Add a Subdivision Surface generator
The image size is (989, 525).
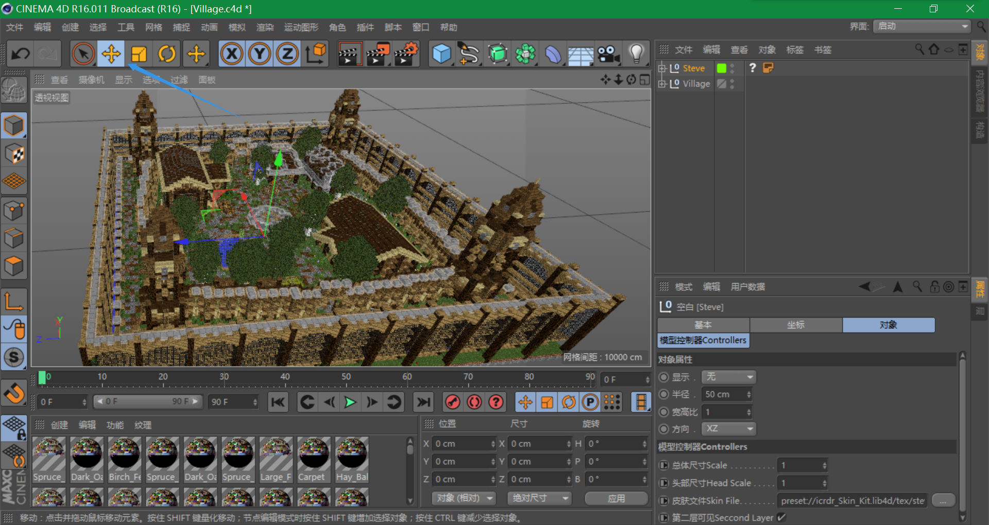[x=498, y=54]
